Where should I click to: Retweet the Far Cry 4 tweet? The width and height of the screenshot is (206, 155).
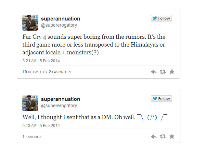[x=163, y=72]
